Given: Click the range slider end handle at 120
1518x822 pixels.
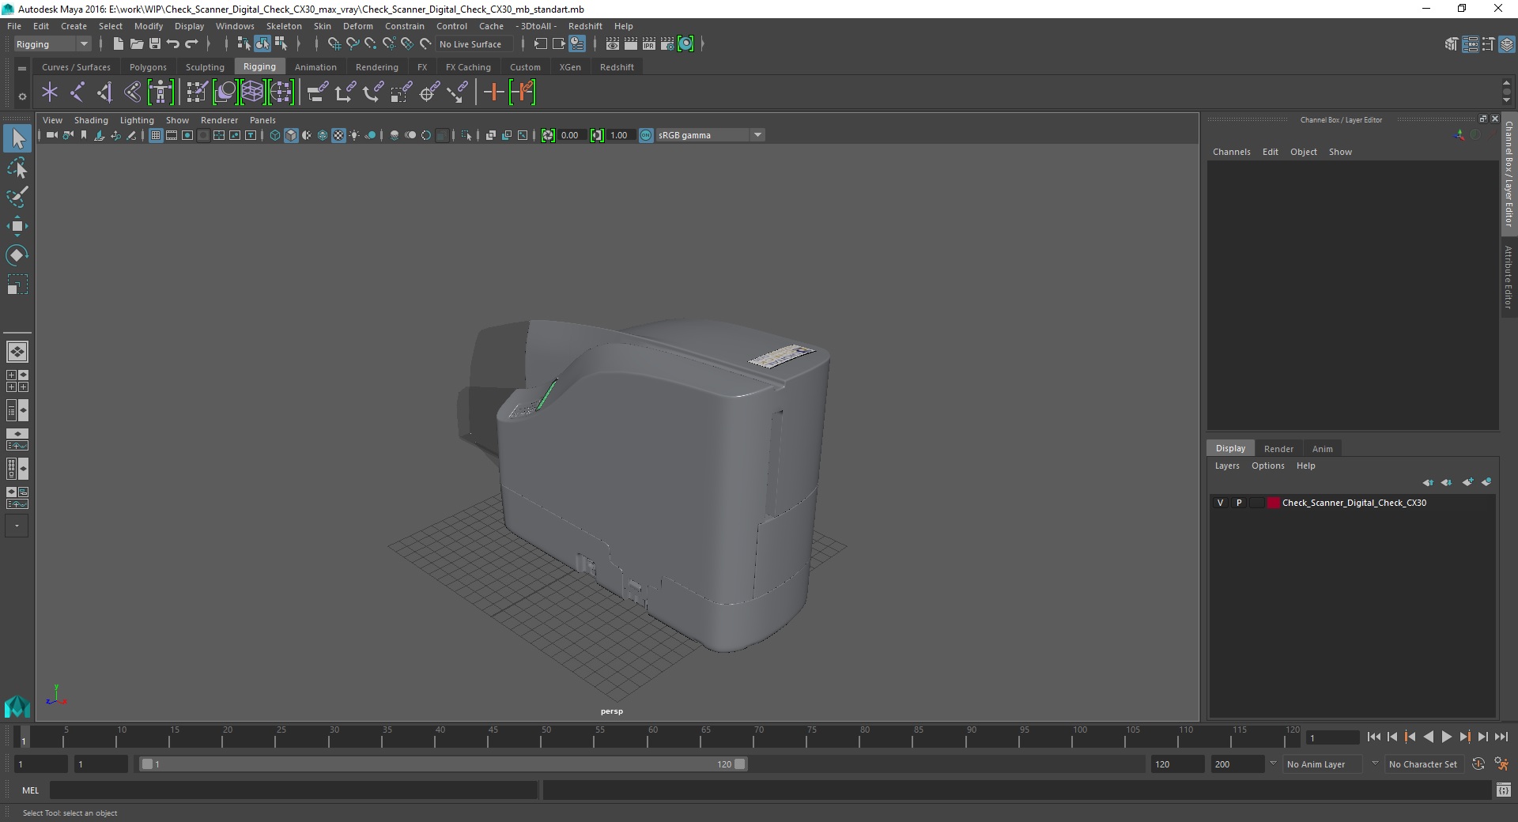Looking at the screenshot, I should (x=739, y=764).
